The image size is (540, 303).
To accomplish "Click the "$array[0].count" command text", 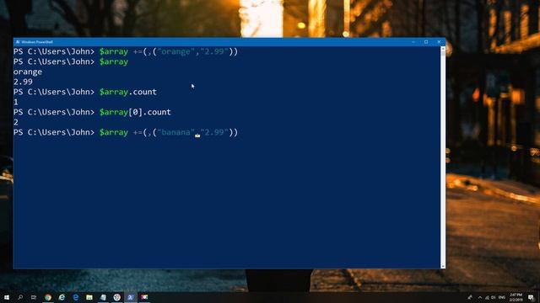I will (135, 112).
